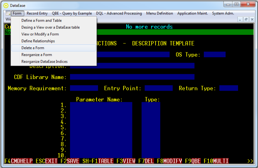Click F10 MULTI in function key bar
Viewport: 258px width, 168px height.
pos(216,161)
